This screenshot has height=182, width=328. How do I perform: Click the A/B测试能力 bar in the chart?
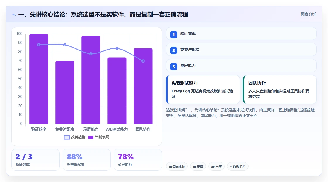click(117, 91)
